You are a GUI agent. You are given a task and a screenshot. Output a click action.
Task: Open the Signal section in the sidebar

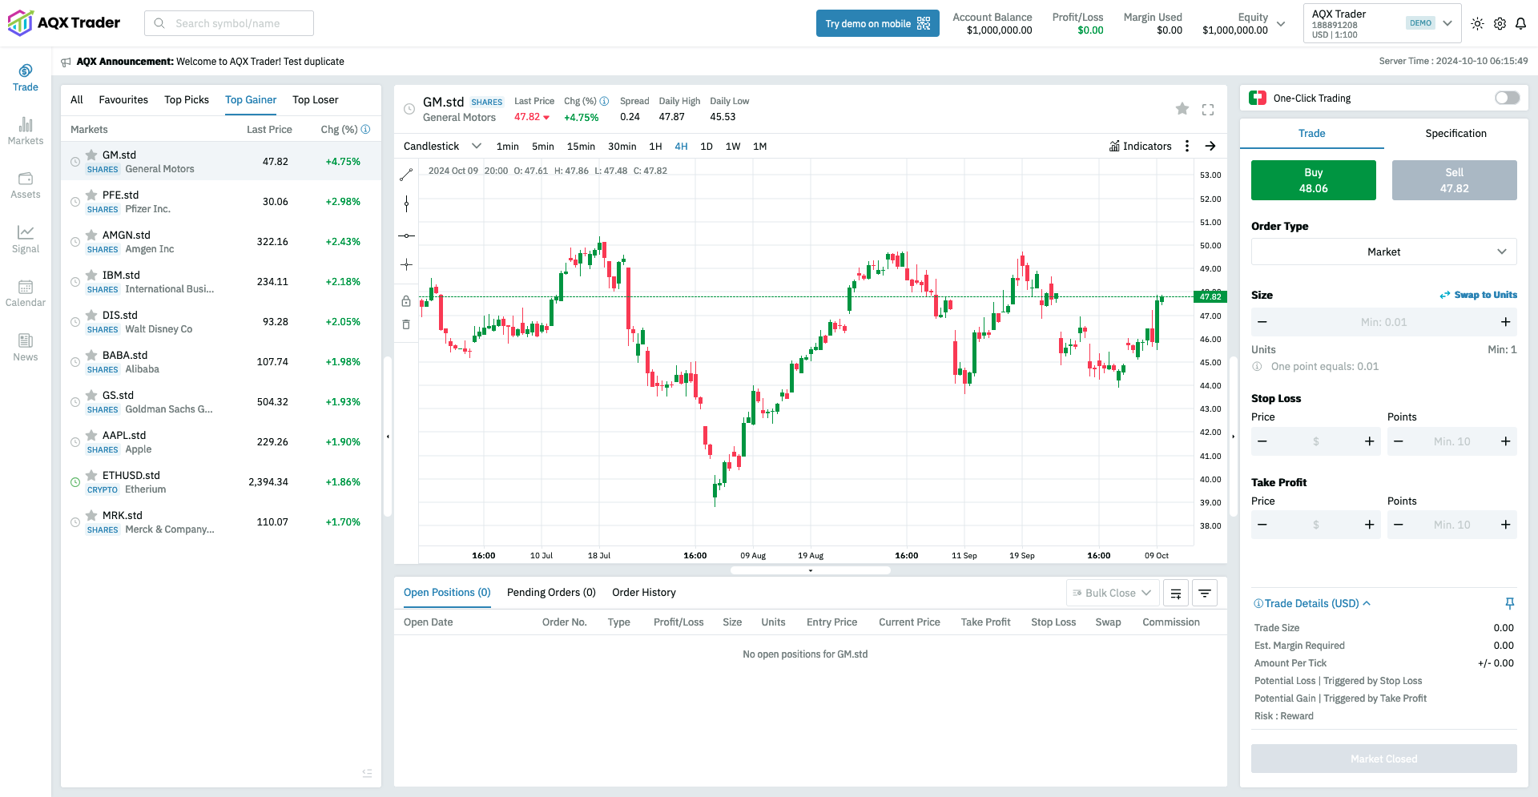coord(25,239)
